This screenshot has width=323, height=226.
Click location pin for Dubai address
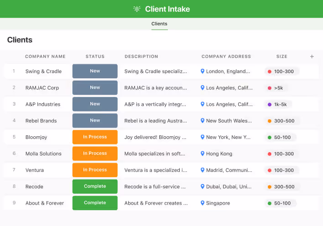tap(203, 186)
